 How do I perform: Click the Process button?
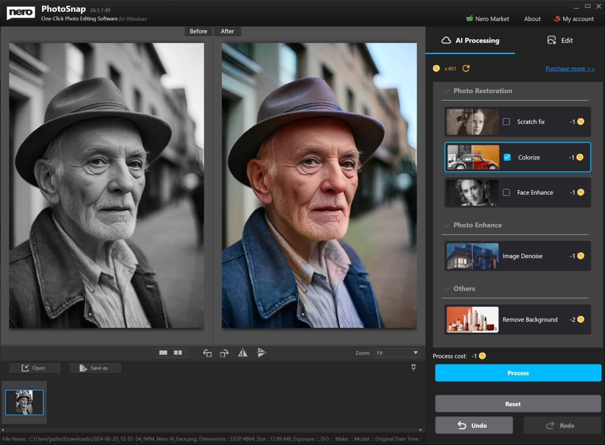(x=518, y=373)
